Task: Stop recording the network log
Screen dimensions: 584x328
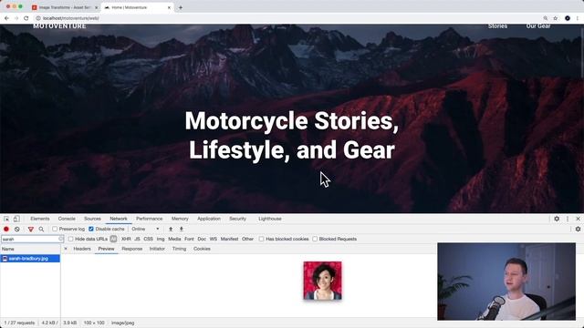Action: 6,229
